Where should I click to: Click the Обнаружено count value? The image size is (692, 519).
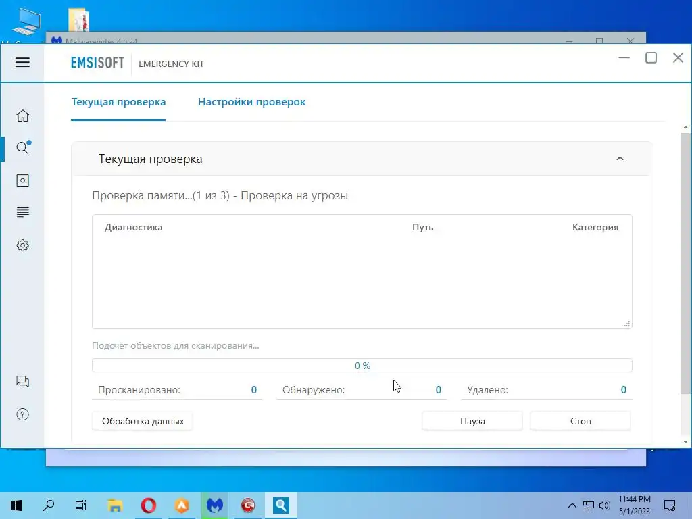coord(438,390)
